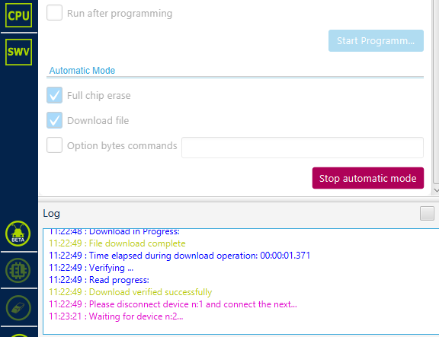Open the BETA bug icon panel
The height and width of the screenshot is (337, 439).
[x=18, y=234]
